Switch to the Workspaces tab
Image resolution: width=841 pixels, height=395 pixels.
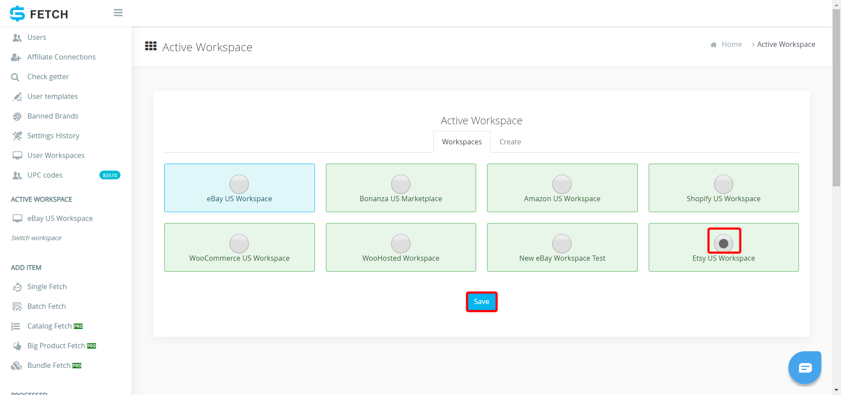pos(462,142)
